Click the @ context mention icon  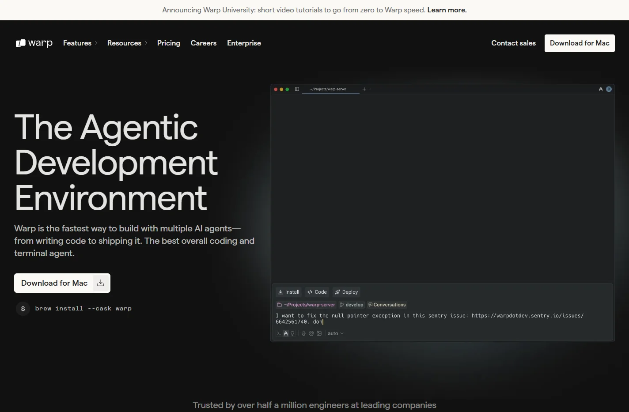click(x=311, y=333)
